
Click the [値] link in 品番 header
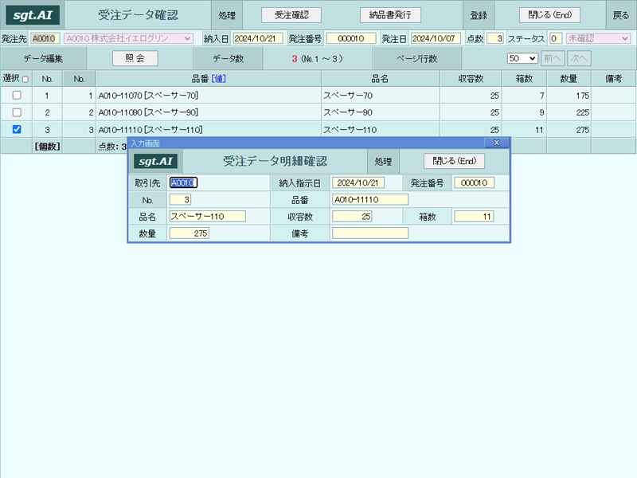(218, 78)
